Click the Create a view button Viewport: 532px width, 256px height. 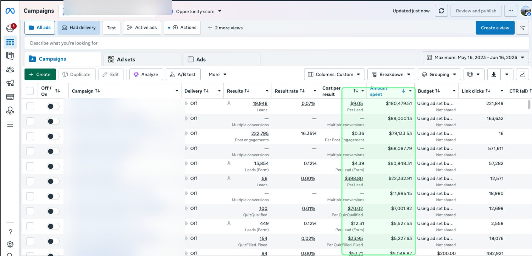click(x=495, y=28)
